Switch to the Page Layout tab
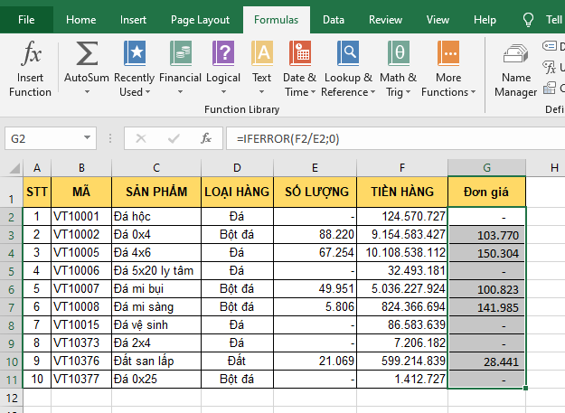The image size is (565, 413). [x=200, y=19]
